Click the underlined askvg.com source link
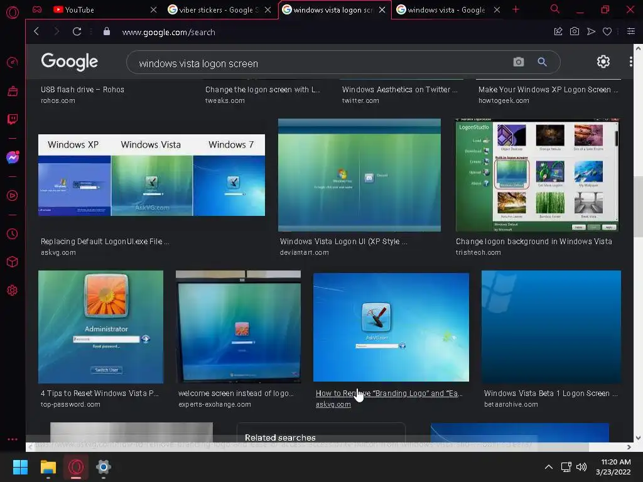 pos(333,405)
